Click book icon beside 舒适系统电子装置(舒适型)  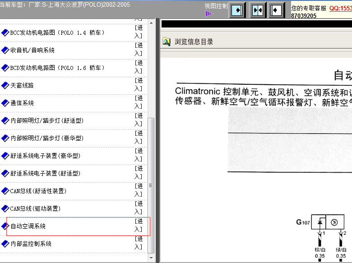(x=5, y=174)
